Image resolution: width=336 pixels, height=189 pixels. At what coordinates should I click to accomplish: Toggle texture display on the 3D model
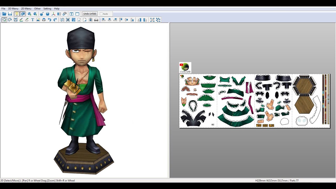coord(23,14)
